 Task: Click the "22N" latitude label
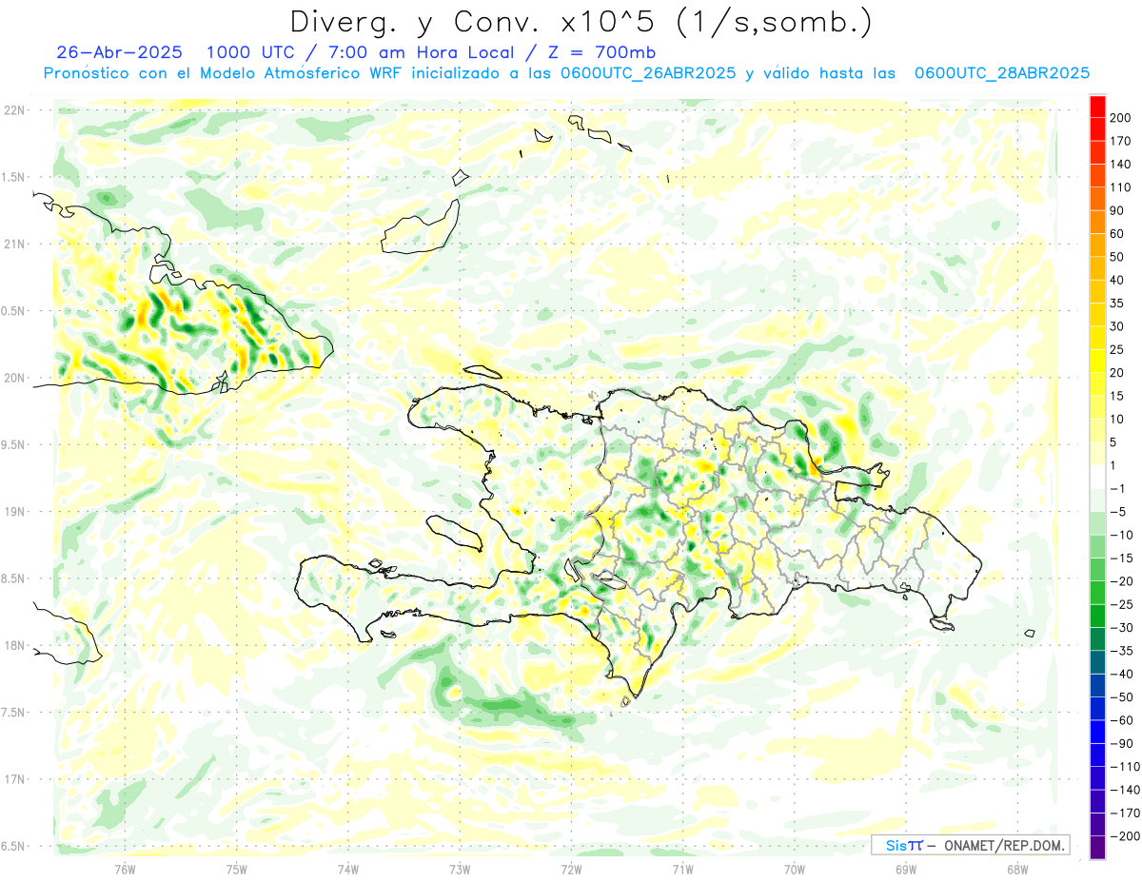point(13,110)
